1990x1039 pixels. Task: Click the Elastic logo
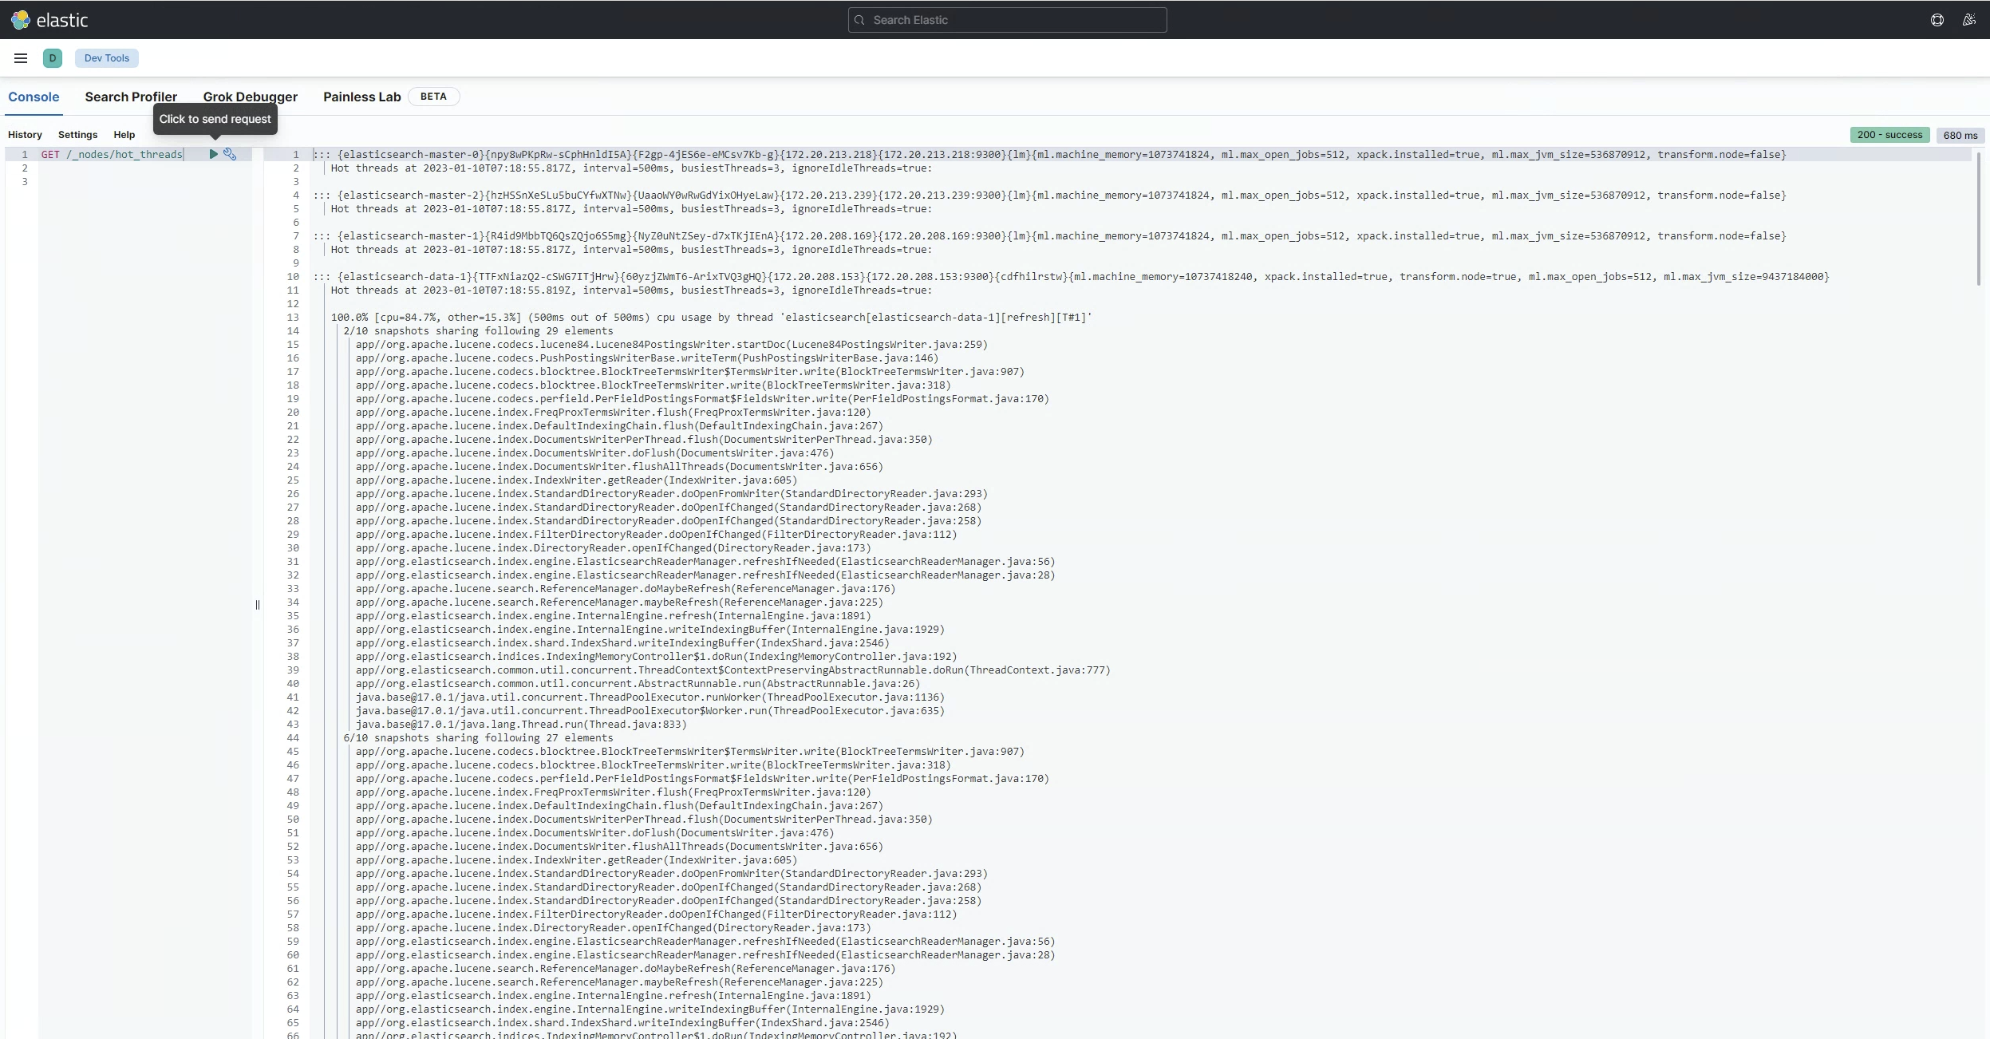[x=49, y=20]
